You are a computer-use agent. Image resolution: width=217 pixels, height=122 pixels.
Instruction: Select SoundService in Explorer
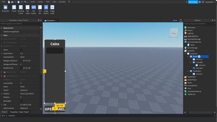point(192,86)
